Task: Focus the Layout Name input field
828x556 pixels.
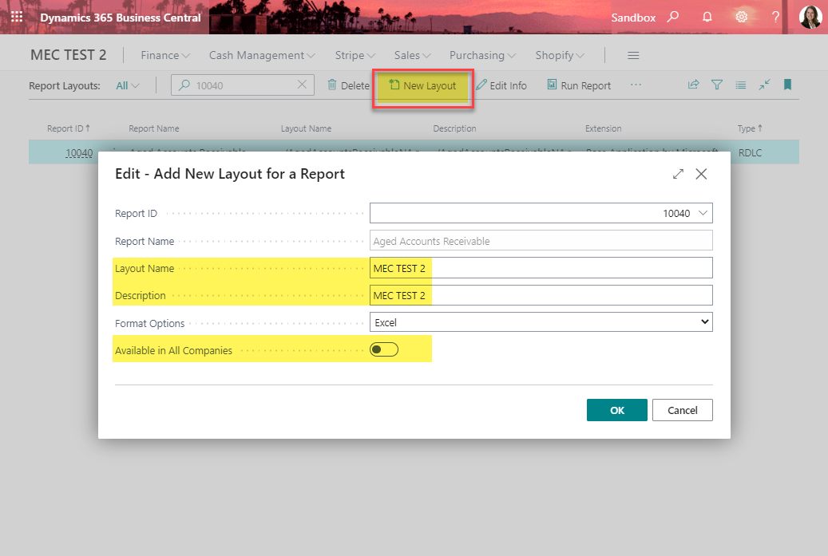Action: pos(541,268)
